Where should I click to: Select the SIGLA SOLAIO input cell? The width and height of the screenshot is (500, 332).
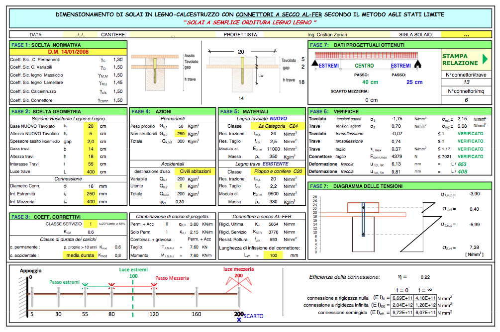point(466,34)
